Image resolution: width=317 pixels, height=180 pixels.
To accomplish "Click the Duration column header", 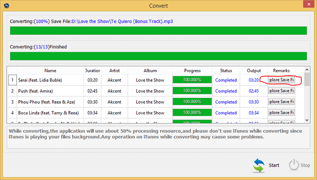I will [92, 71].
